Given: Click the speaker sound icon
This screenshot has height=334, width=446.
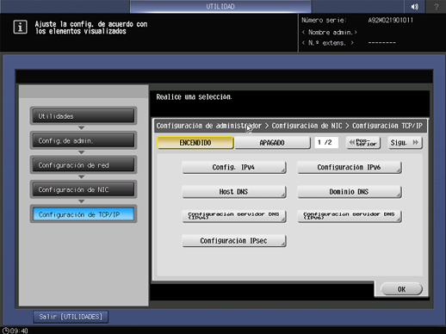Looking at the screenshot, I should 414,7.
